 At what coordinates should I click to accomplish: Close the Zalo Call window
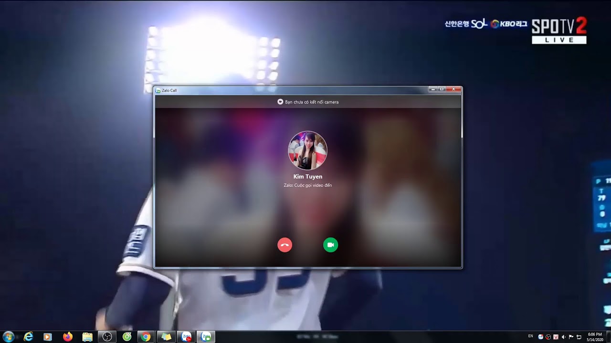454,89
